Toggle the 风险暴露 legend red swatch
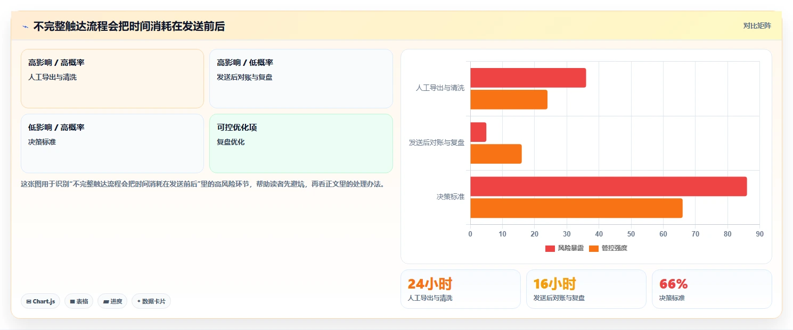Screen dimensions: 793x330 click(550, 248)
